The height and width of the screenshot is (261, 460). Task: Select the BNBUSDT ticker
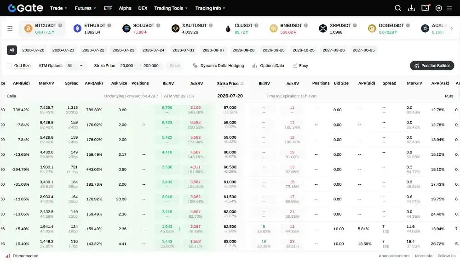[x=289, y=28]
